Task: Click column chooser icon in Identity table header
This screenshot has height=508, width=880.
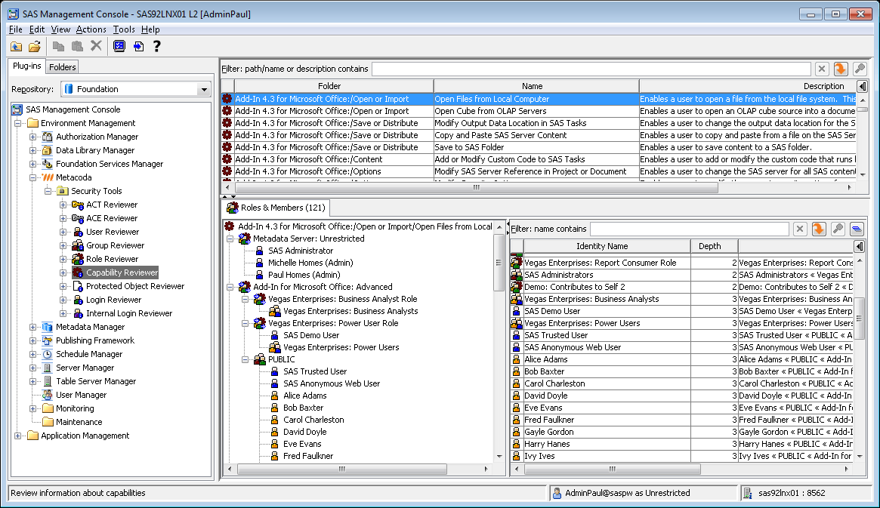Action: pyautogui.click(x=860, y=246)
